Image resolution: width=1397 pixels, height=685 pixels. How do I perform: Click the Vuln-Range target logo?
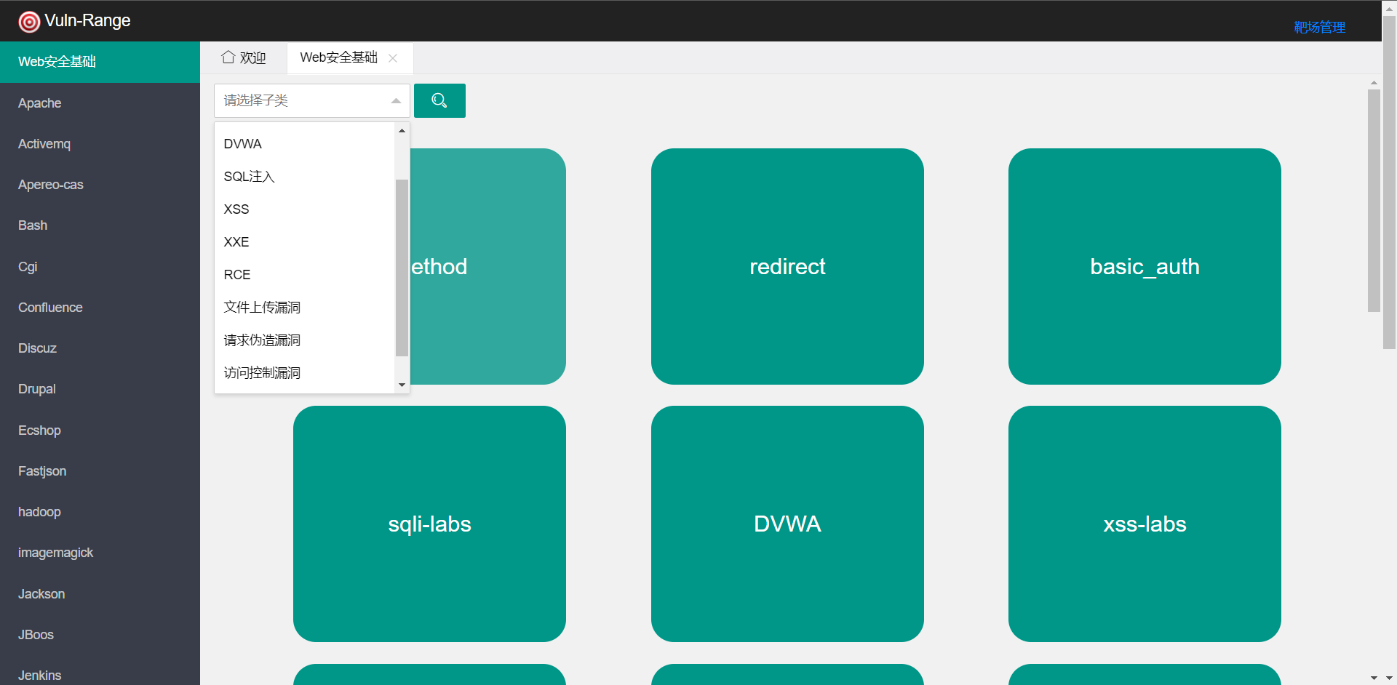[29, 22]
